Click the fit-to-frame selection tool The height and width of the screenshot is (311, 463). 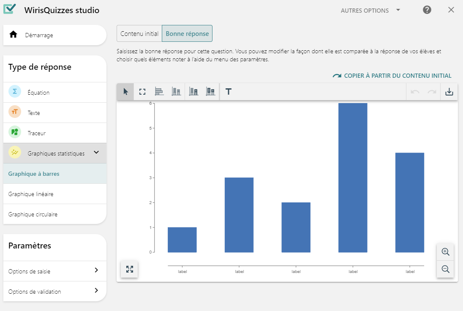point(142,92)
